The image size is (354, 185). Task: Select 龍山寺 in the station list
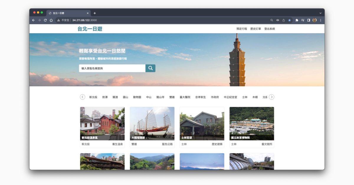(160, 97)
